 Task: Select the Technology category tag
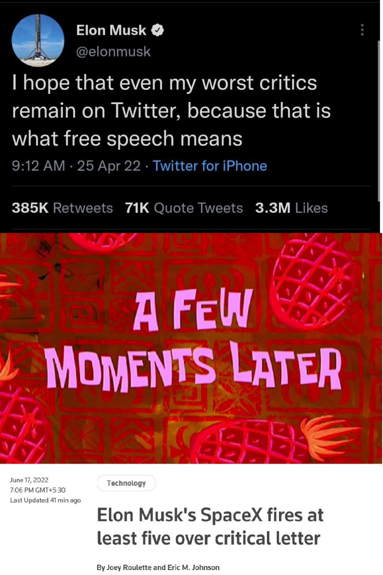pyautogui.click(x=126, y=483)
